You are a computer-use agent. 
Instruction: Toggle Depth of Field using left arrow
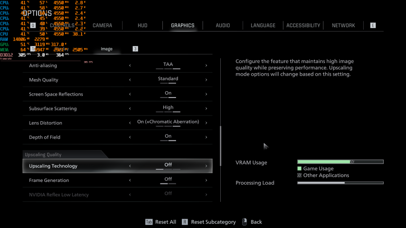[130, 137]
